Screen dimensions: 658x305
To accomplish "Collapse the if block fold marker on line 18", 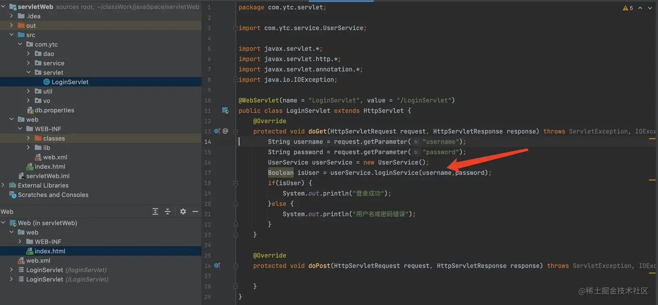I will click(x=235, y=183).
